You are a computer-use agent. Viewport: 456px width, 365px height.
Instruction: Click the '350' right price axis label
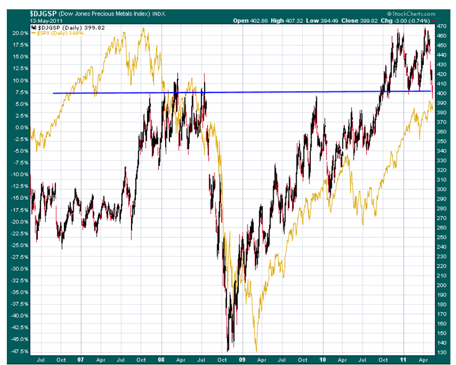click(441, 141)
